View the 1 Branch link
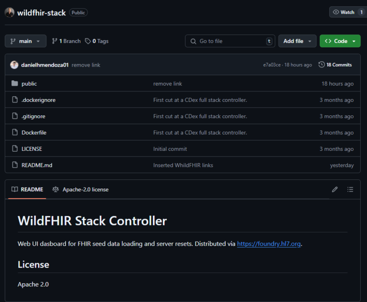This screenshot has height=302, width=367. point(66,41)
